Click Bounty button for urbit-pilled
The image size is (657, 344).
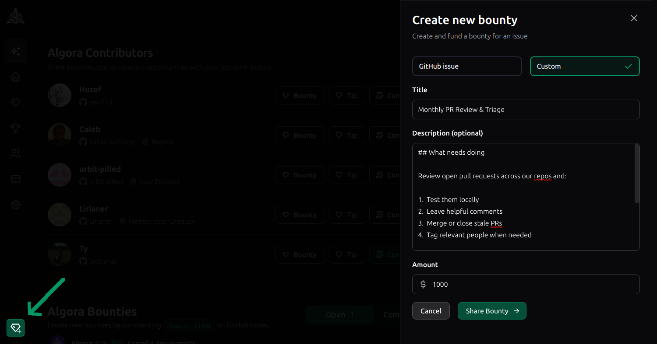(x=300, y=175)
